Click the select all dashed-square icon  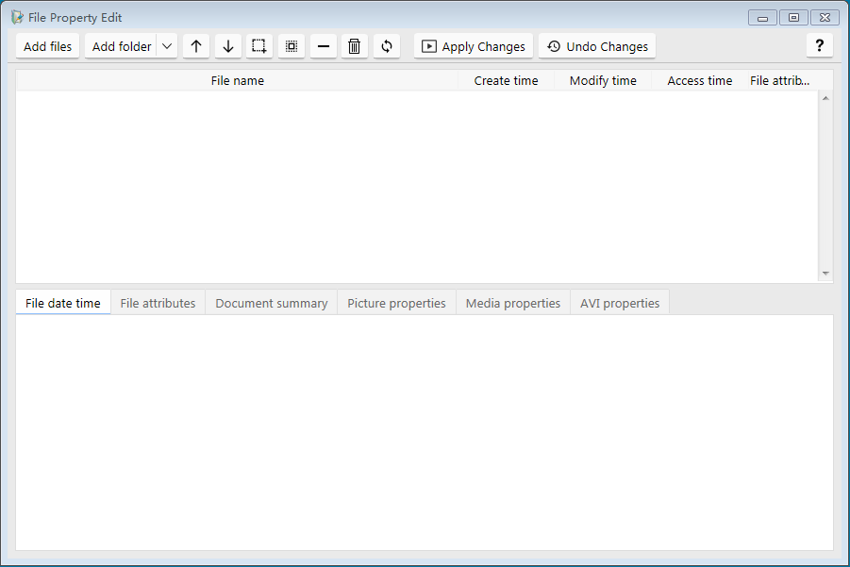259,46
